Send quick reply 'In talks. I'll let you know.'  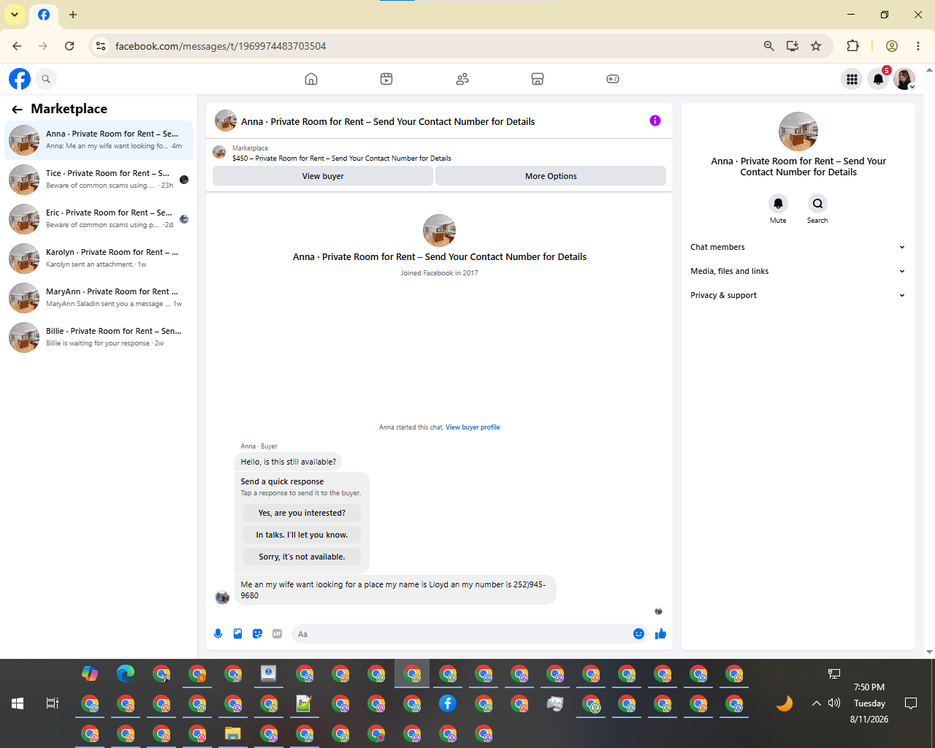pos(302,535)
